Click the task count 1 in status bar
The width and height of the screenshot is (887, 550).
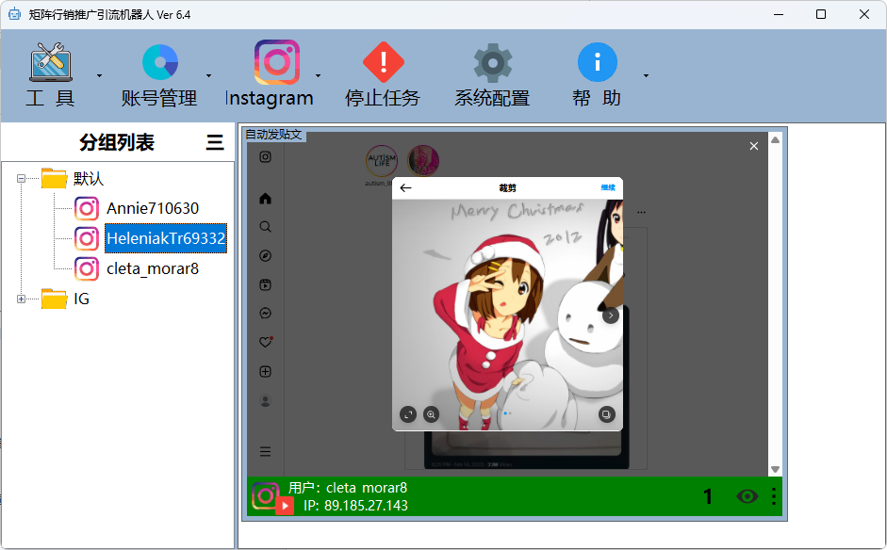[708, 496]
